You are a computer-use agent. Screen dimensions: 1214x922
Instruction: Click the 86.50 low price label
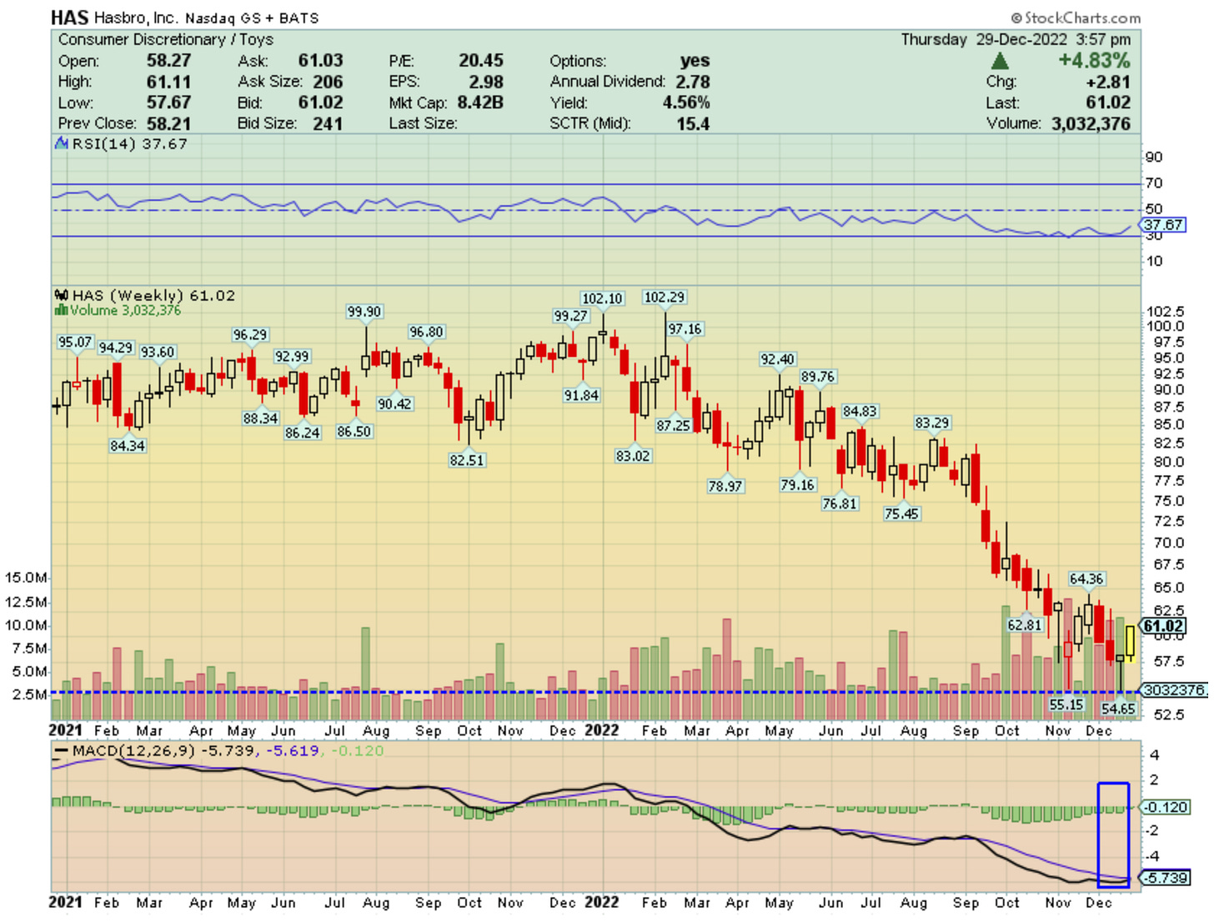tap(354, 431)
